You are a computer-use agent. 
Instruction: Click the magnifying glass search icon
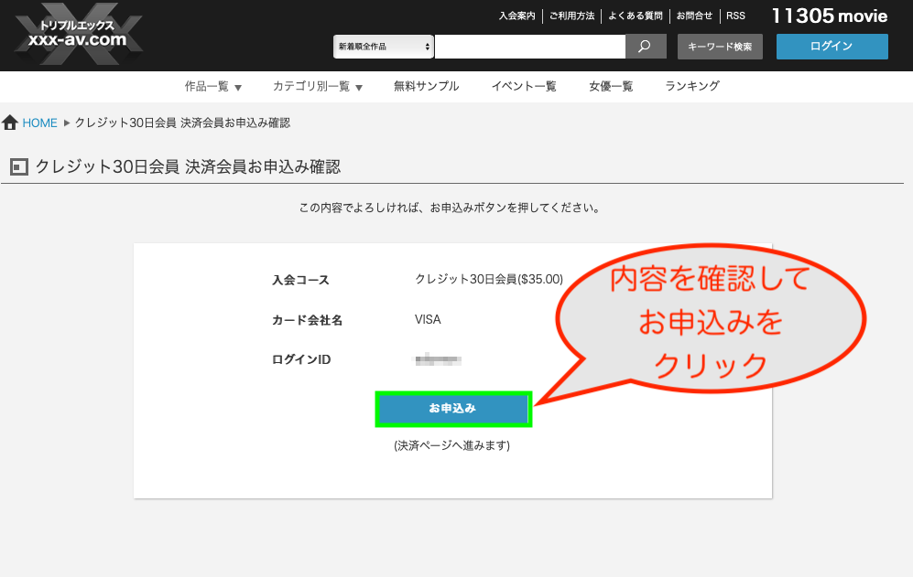coord(645,47)
